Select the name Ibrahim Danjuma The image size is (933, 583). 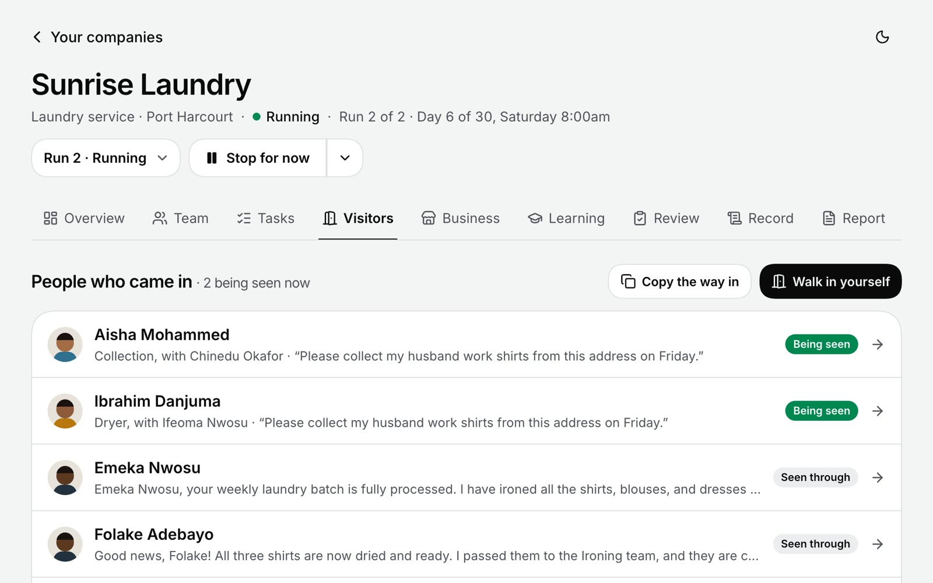[157, 401]
